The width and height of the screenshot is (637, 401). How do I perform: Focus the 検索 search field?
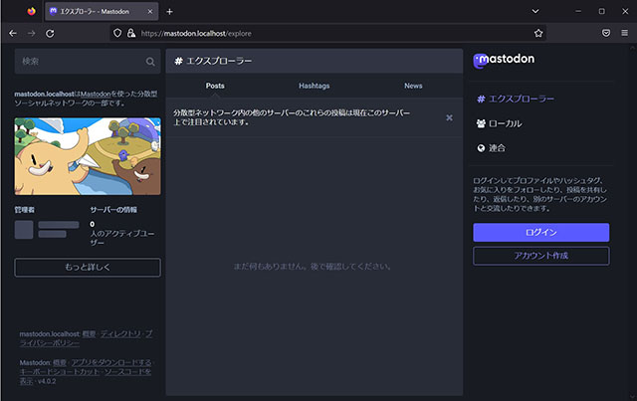coord(88,62)
